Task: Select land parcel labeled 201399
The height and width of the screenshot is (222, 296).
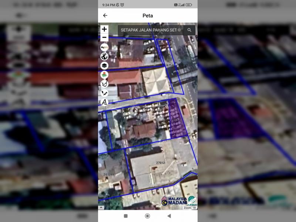Action: [108, 174]
